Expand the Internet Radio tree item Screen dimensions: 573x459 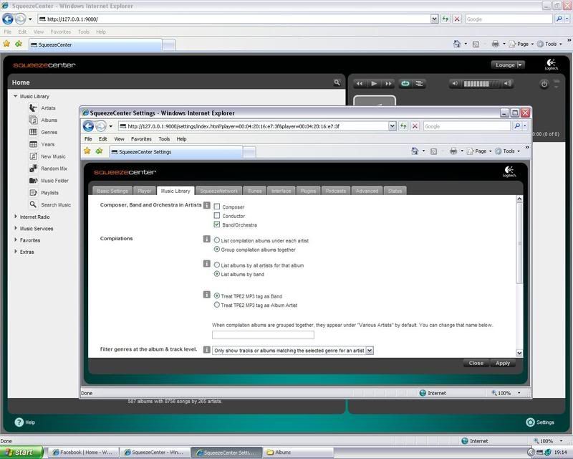[x=16, y=217]
